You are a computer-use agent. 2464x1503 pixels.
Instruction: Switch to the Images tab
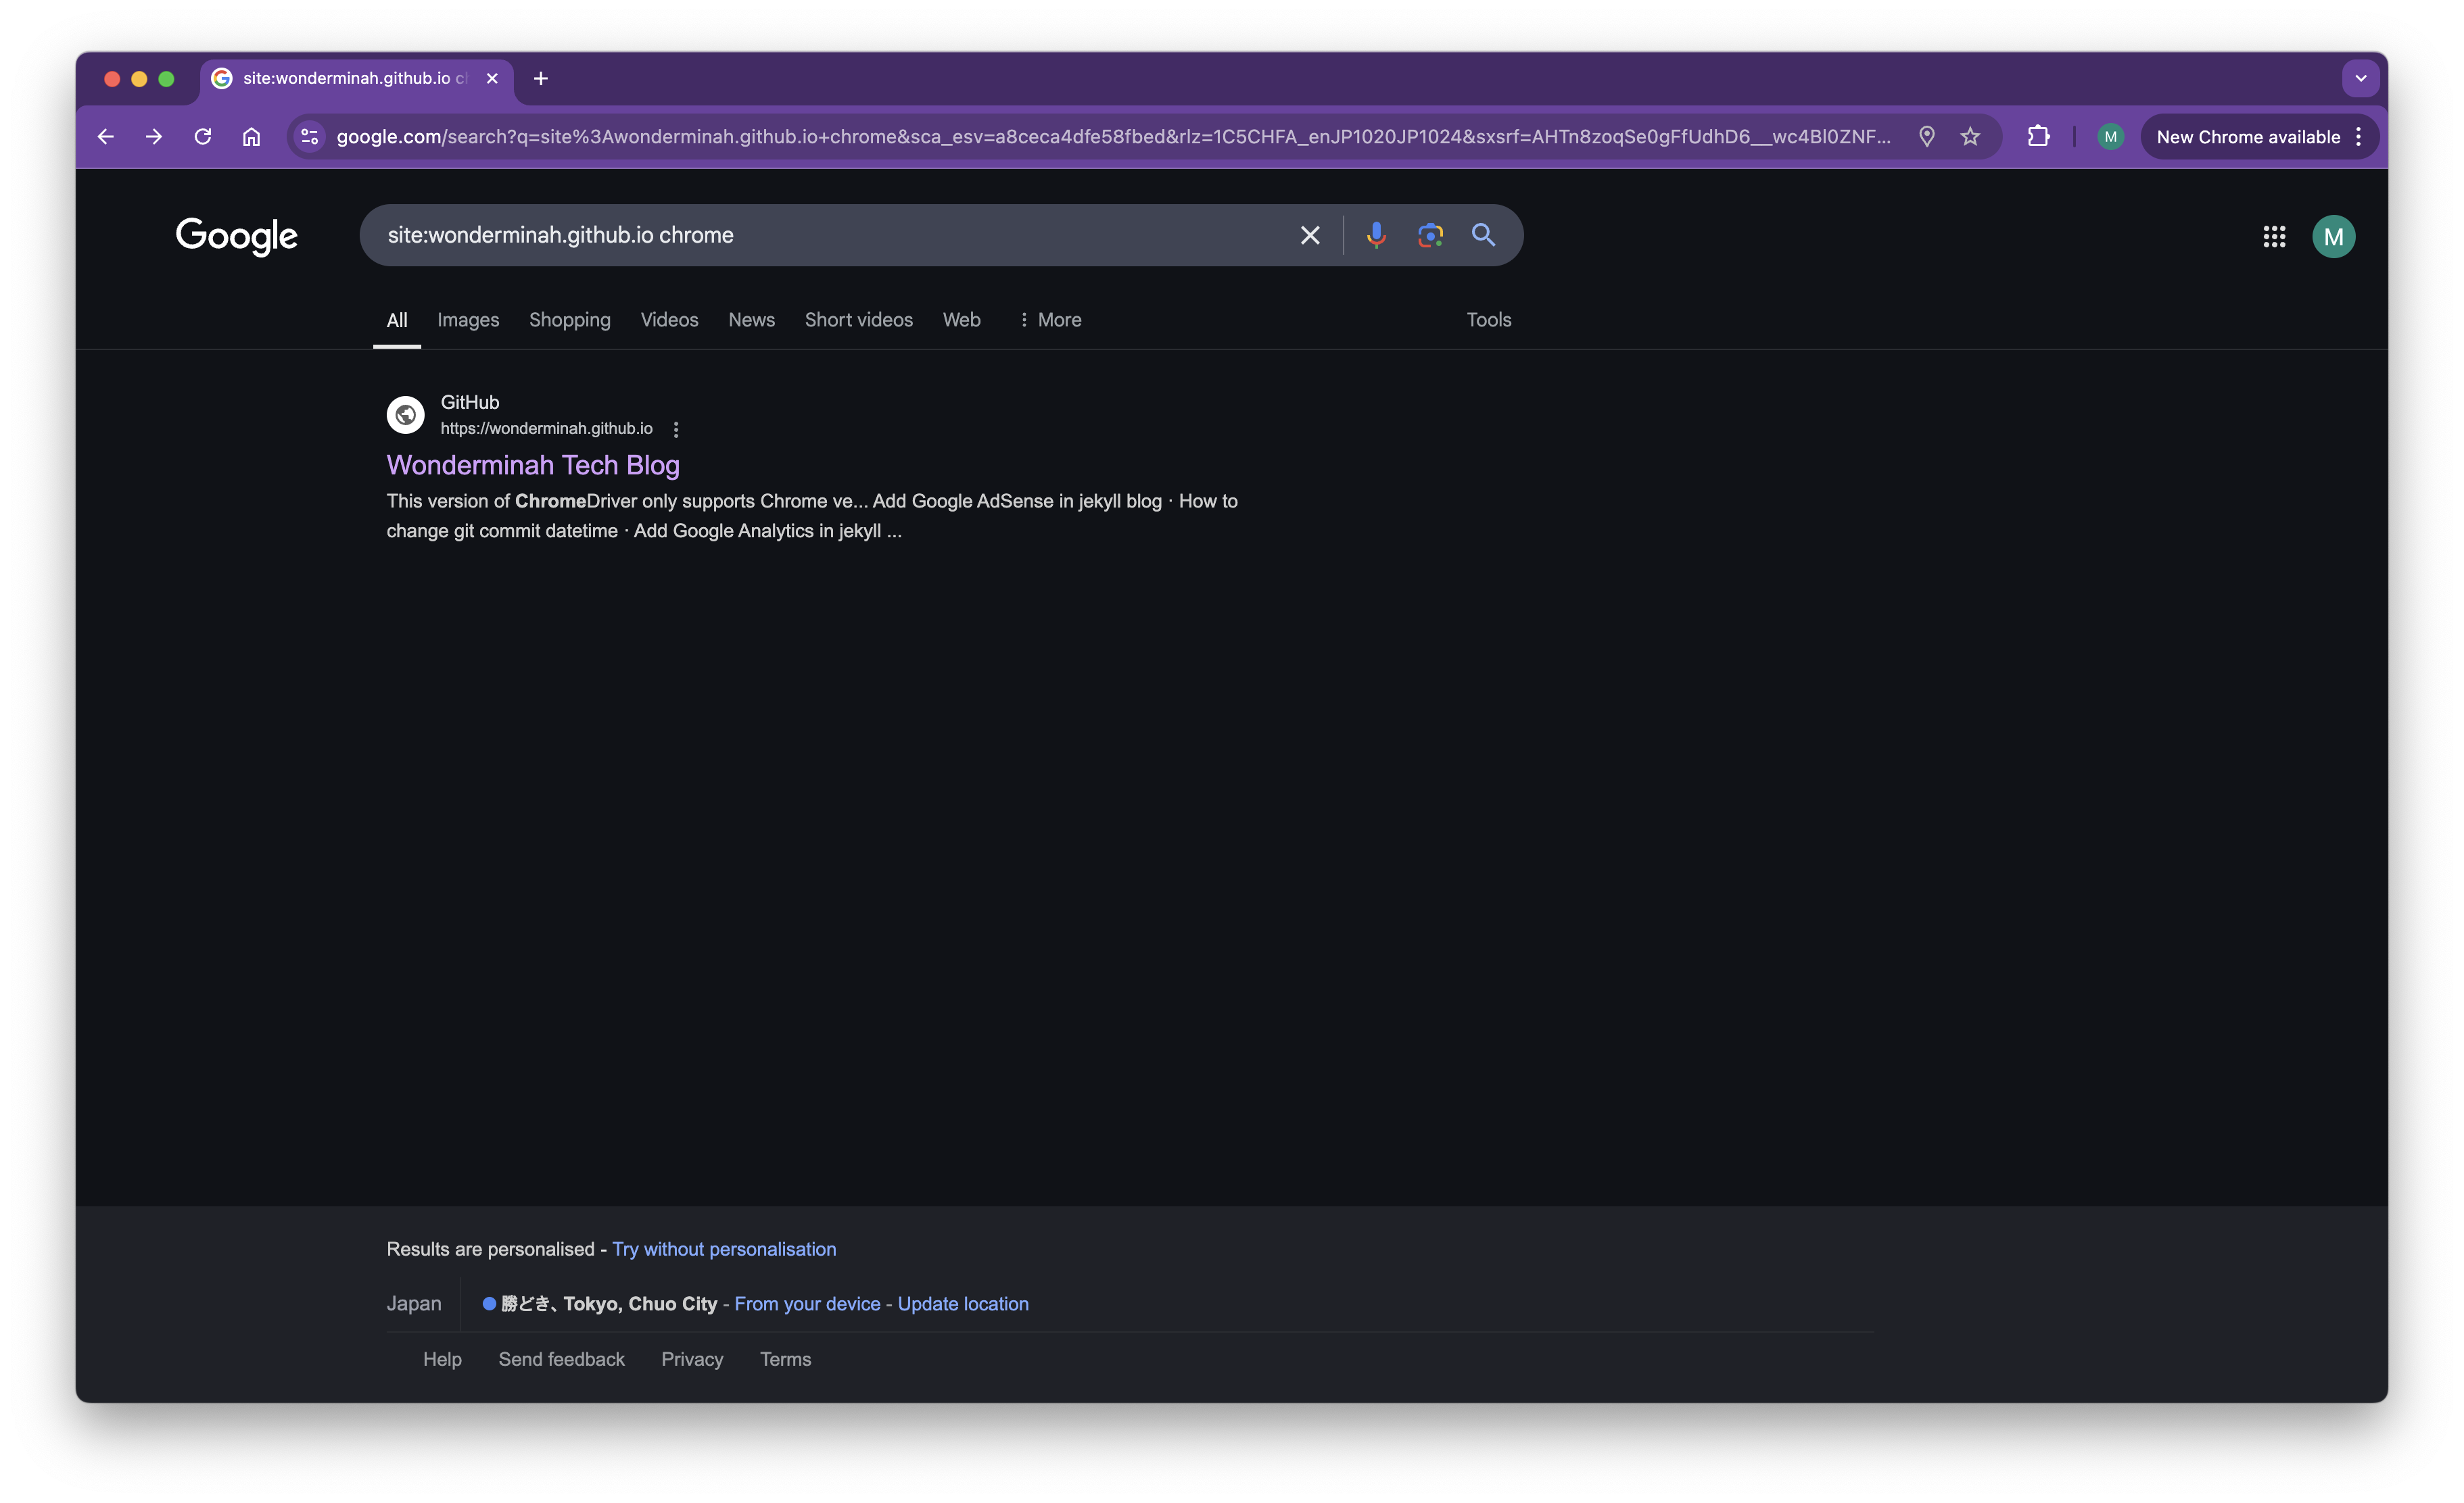[468, 320]
